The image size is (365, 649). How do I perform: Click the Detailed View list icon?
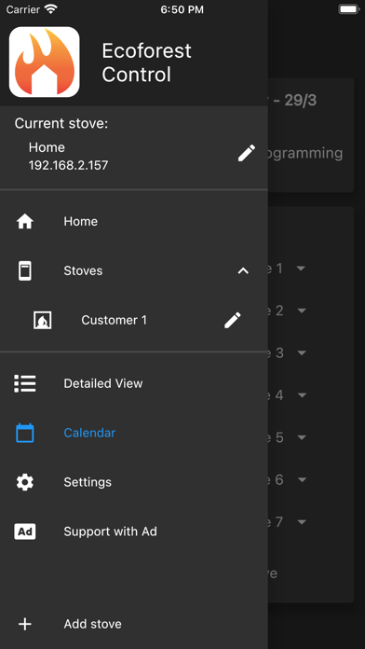pyautogui.click(x=25, y=383)
